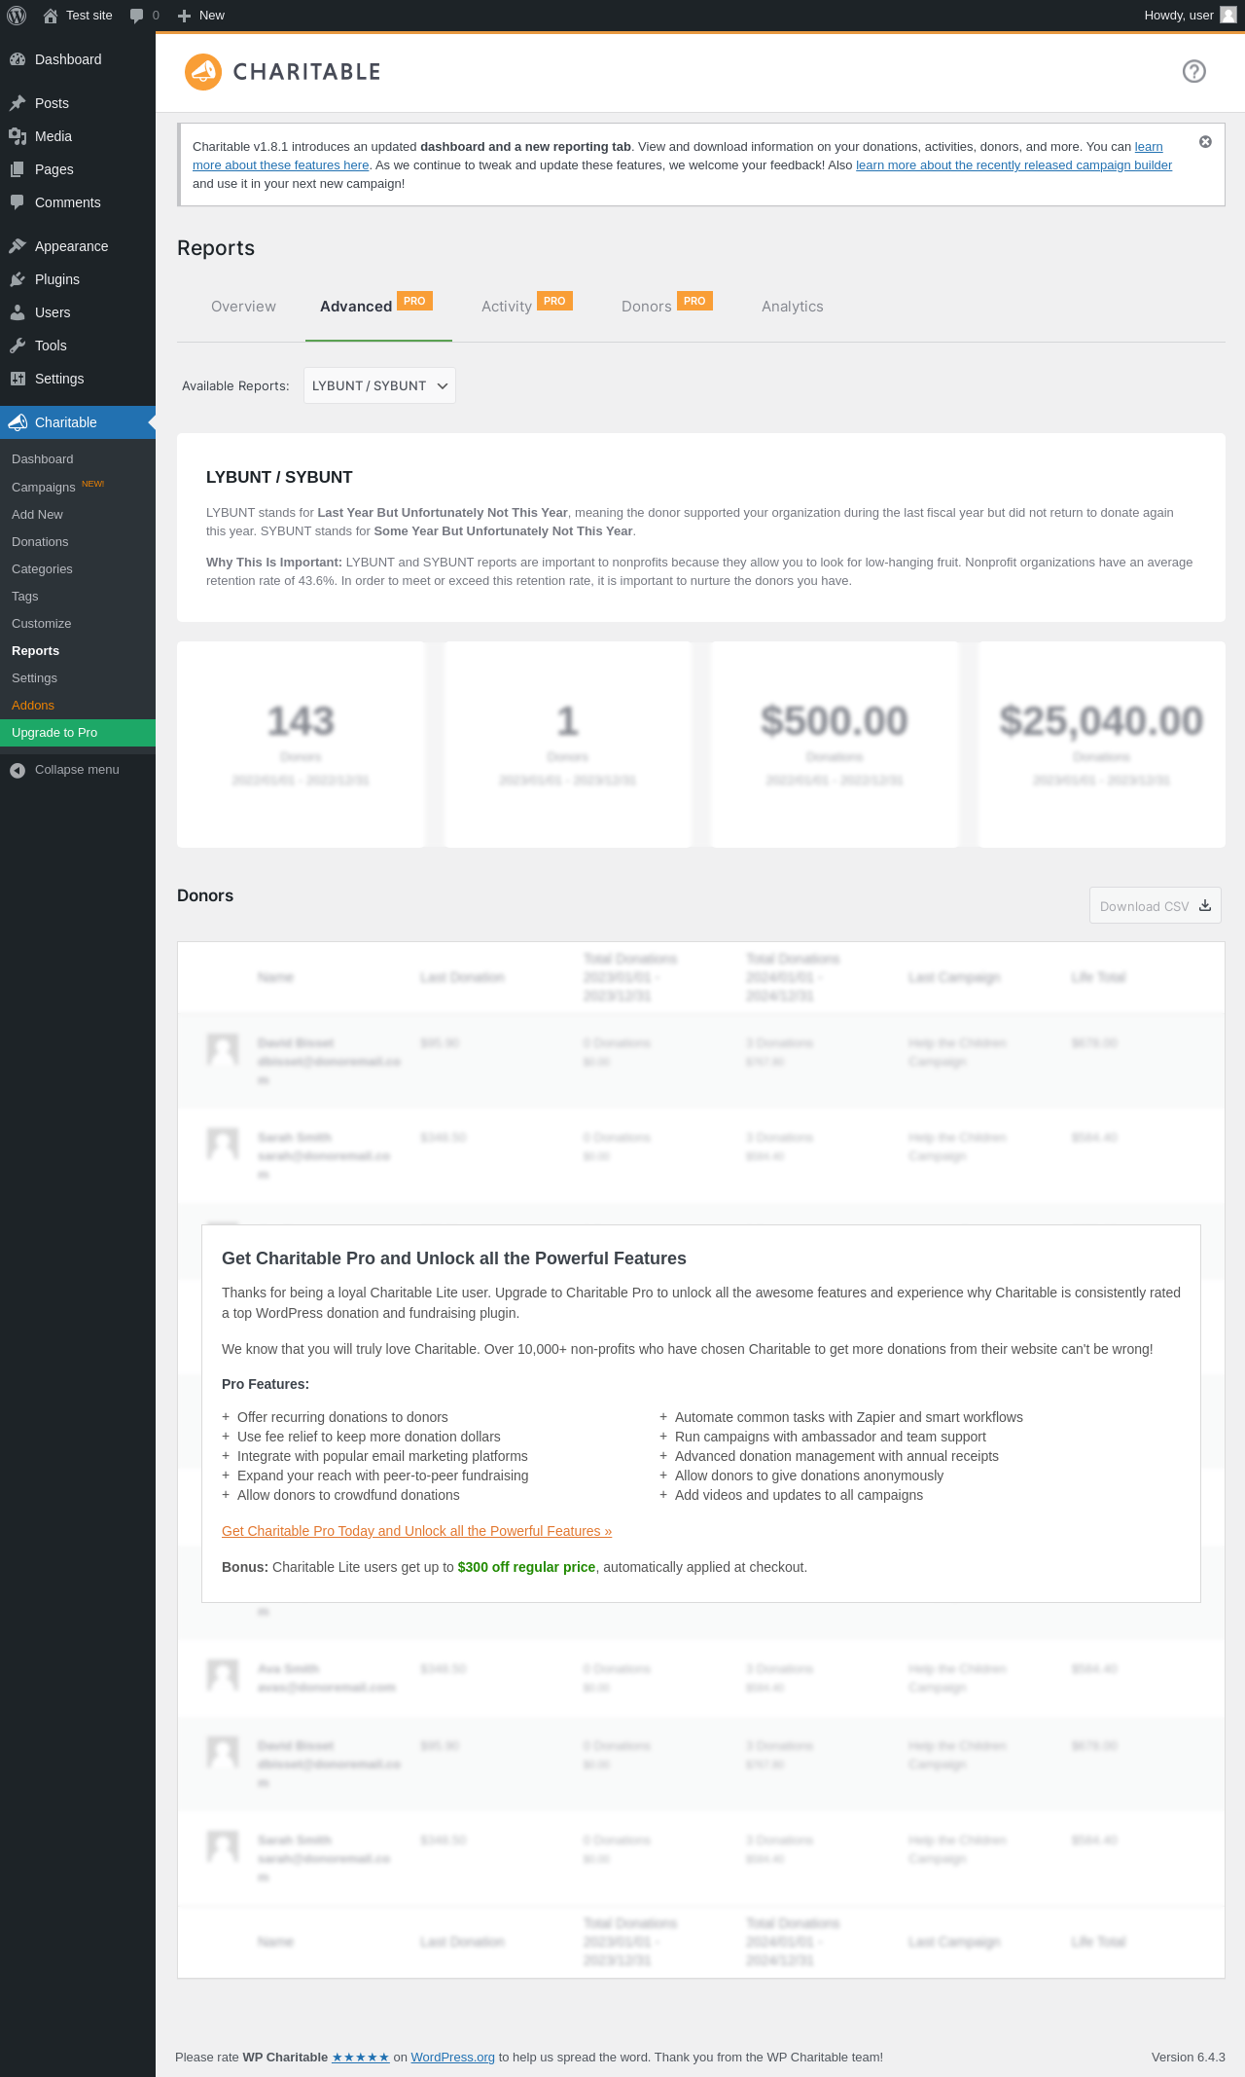This screenshot has width=1245, height=2077.
Task: Click the blurred $500.00 stat card
Action: (835, 745)
